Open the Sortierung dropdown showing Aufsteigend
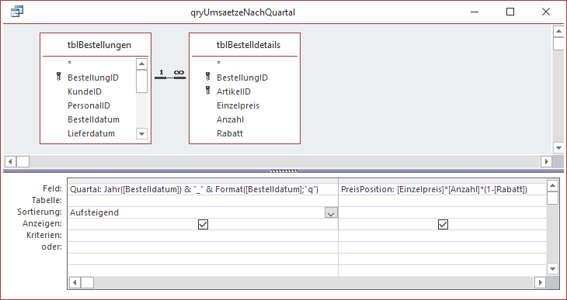 click(331, 213)
